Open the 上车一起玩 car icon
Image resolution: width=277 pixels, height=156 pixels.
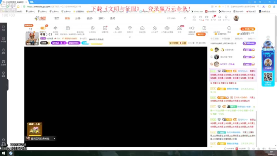coord(117,28)
